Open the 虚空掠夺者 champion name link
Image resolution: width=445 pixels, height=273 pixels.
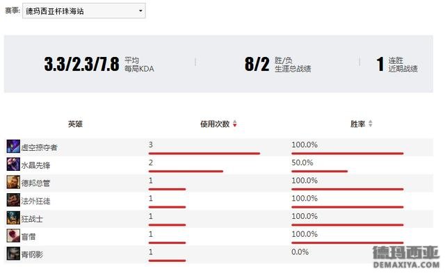[x=39, y=147]
